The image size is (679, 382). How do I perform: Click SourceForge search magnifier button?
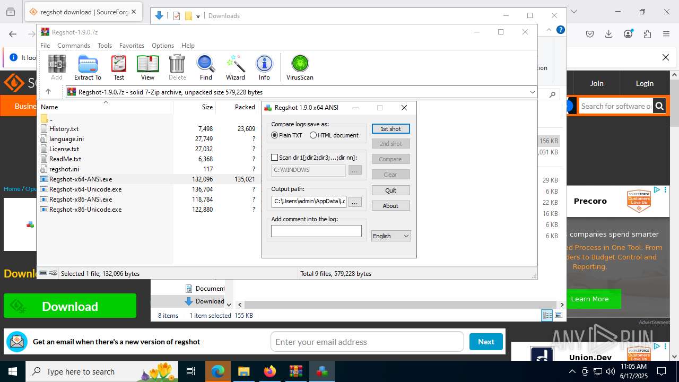pos(659,106)
